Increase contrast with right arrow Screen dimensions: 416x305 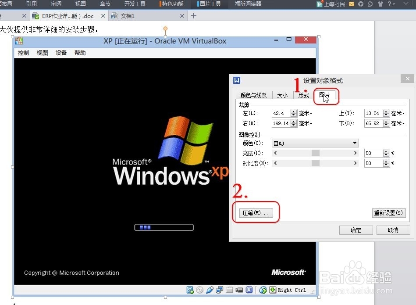click(x=356, y=163)
